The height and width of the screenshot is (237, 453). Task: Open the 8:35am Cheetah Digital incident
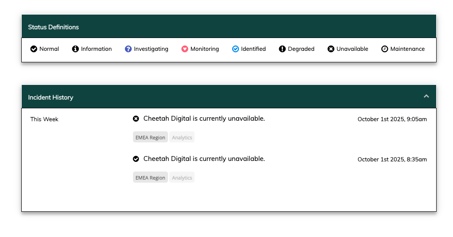204,159
